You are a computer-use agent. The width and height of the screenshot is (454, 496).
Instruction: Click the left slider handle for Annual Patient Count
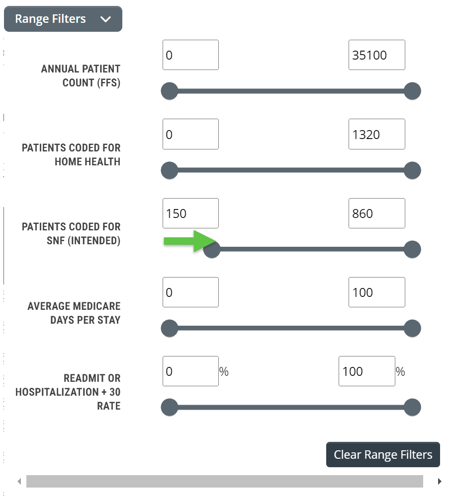170,91
